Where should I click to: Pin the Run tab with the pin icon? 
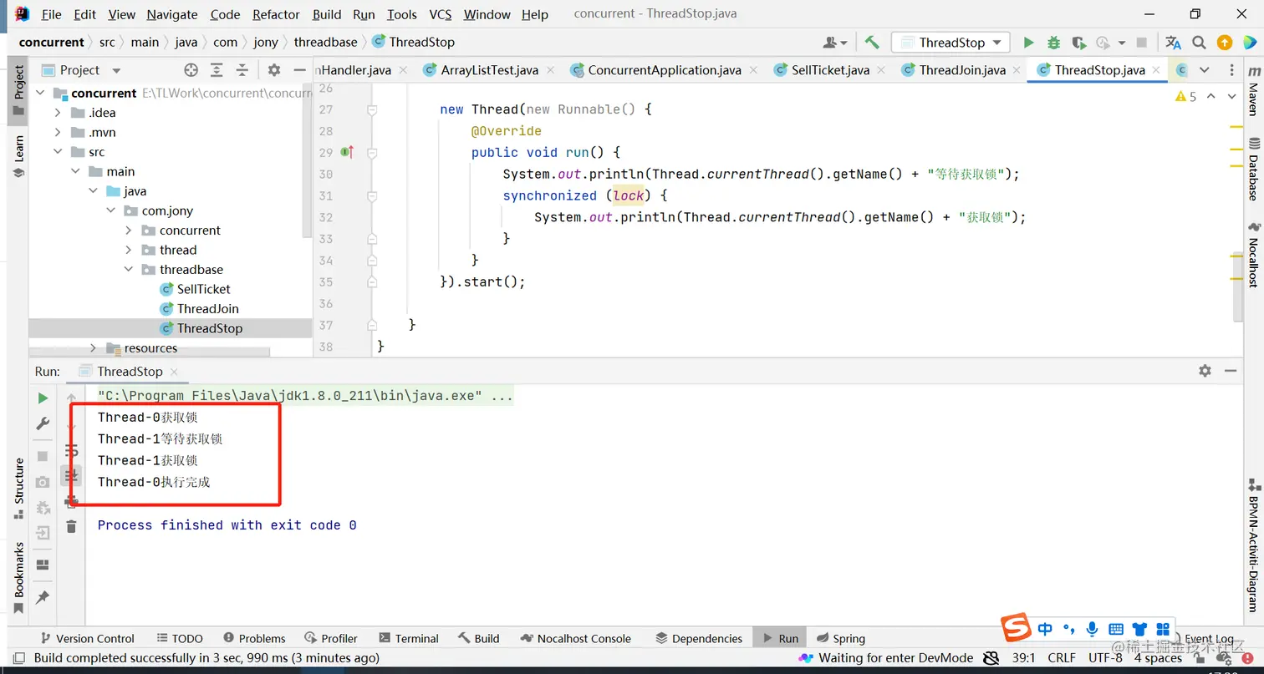(x=43, y=597)
